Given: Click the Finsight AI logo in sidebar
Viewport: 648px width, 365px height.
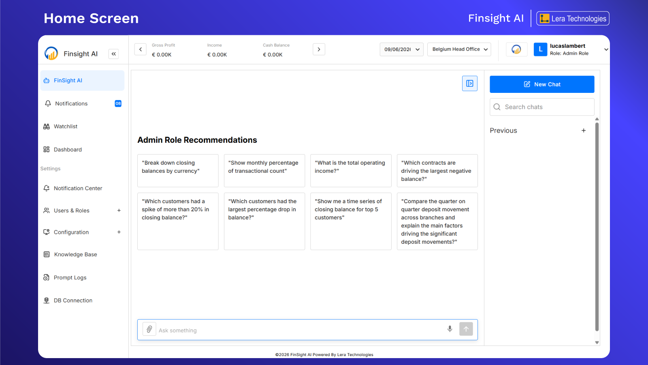Looking at the screenshot, I should (51, 53).
